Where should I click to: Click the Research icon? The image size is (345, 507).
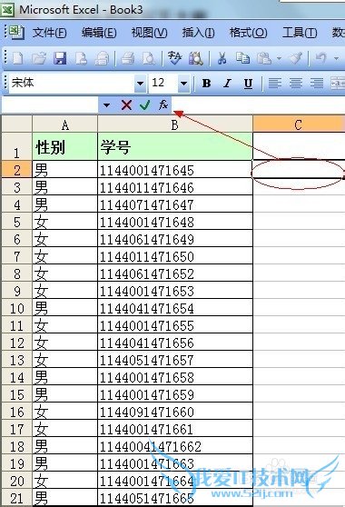[x=196, y=58]
